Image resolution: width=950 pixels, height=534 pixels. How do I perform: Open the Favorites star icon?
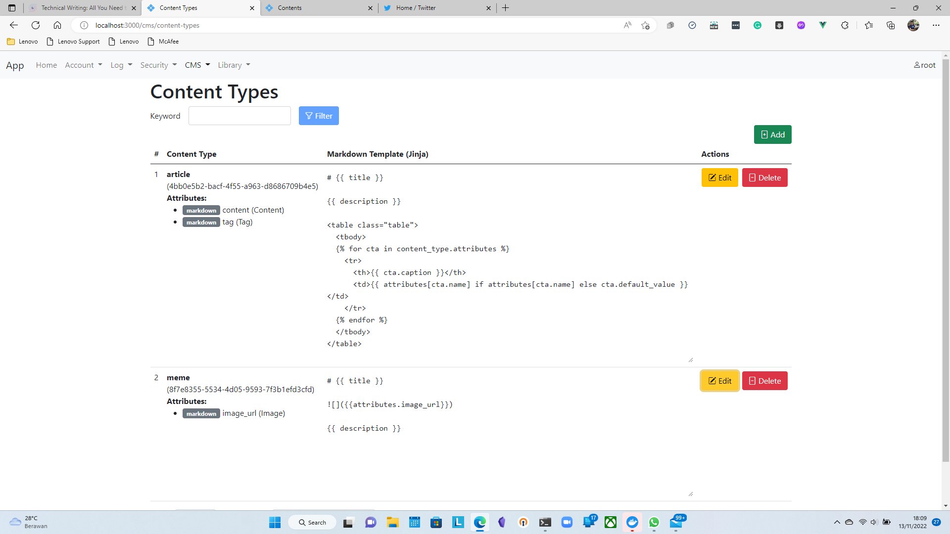click(x=869, y=25)
